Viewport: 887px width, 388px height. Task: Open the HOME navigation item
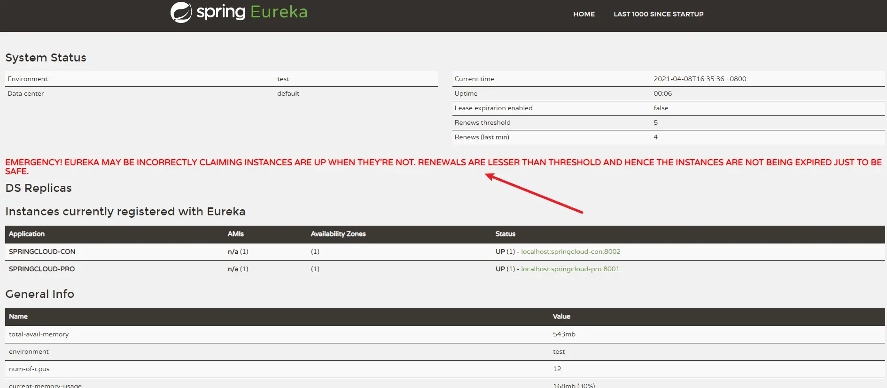click(584, 14)
